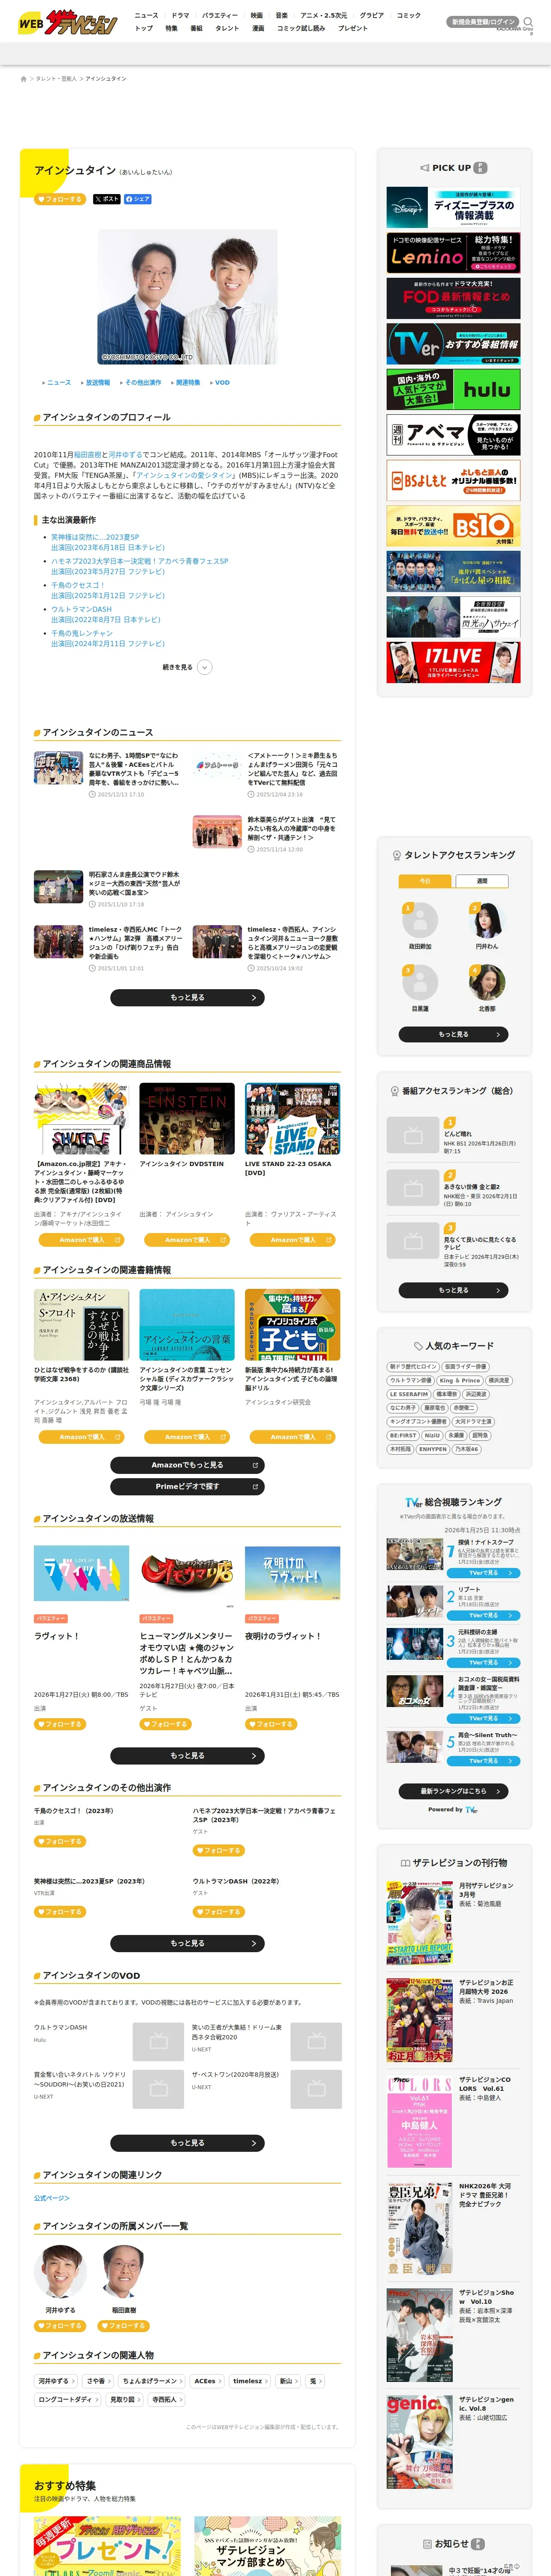
Task: Open rank 4 北香那 talent avatar
Action: tap(487, 982)
